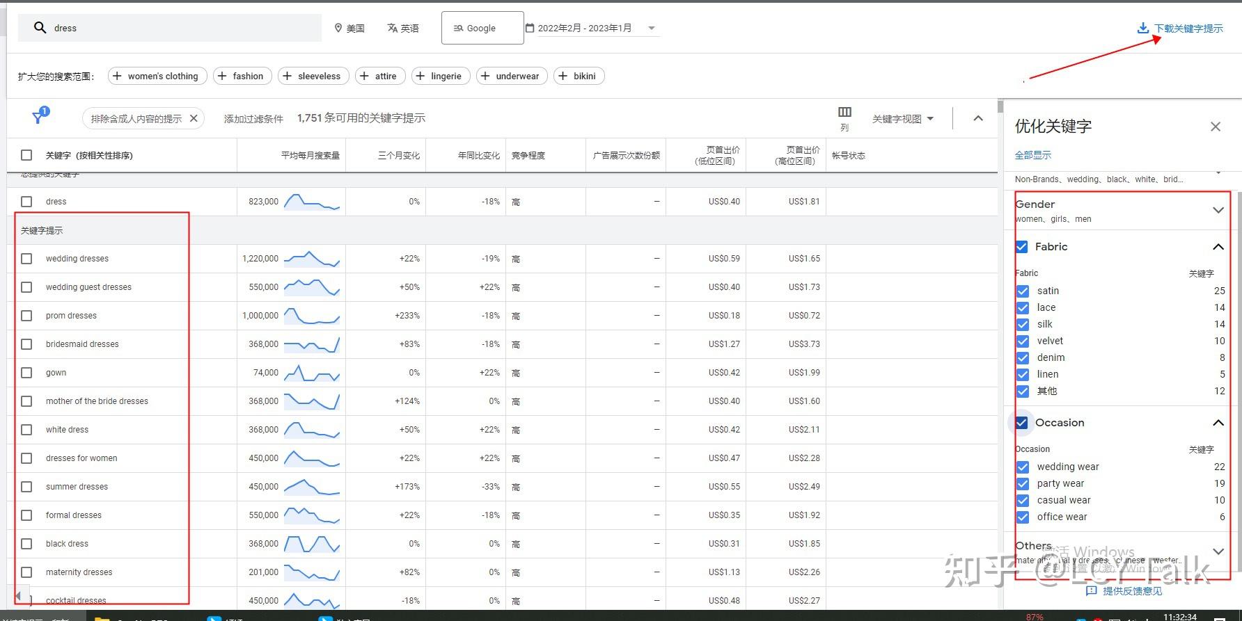
Task: Click the language translate icon for 英语
Action: pyautogui.click(x=393, y=28)
